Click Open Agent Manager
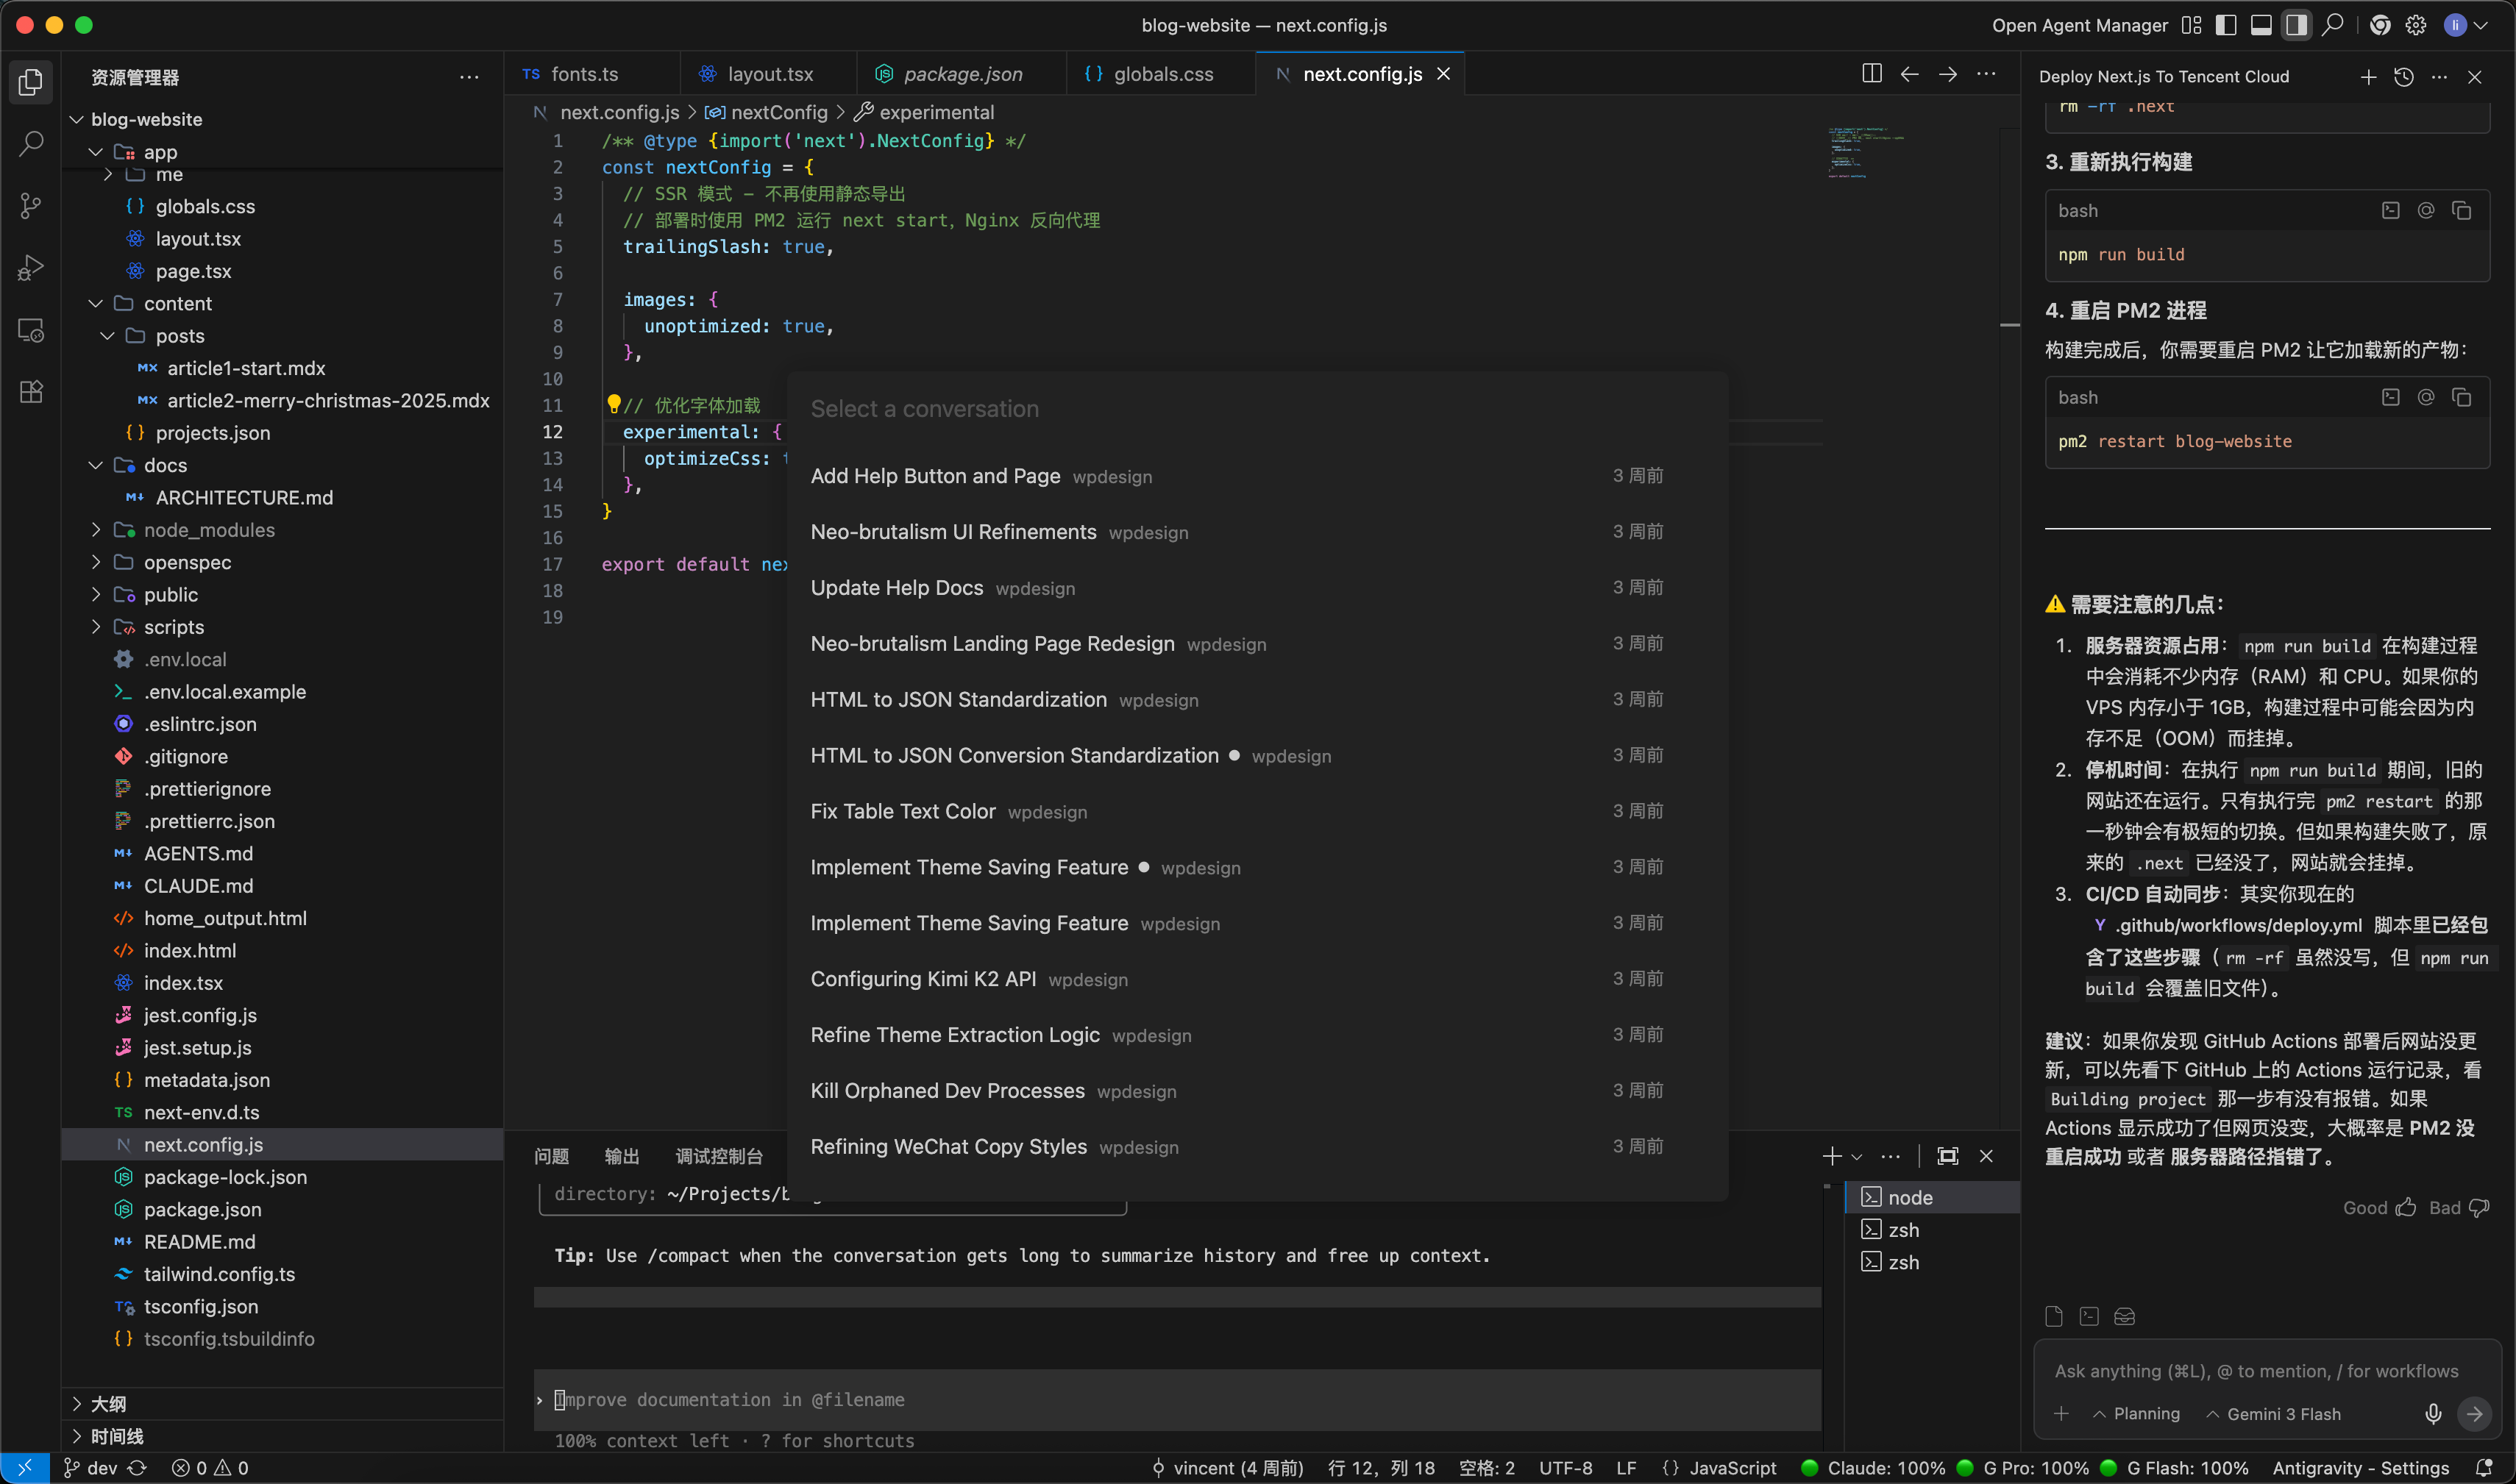The height and width of the screenshot is (1484, 2516). tap(2080, 25)
